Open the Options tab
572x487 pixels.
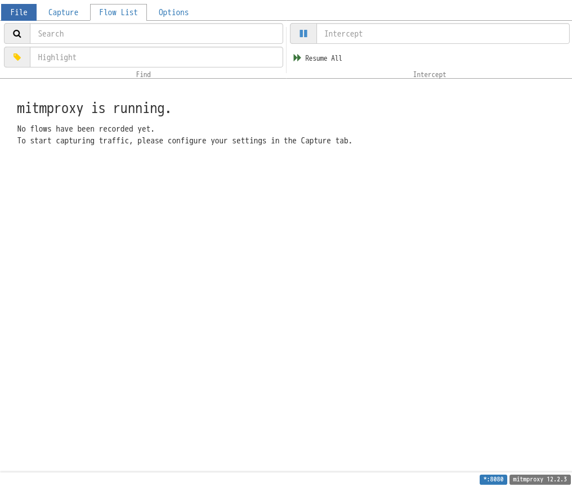click(x=173, y=12)
